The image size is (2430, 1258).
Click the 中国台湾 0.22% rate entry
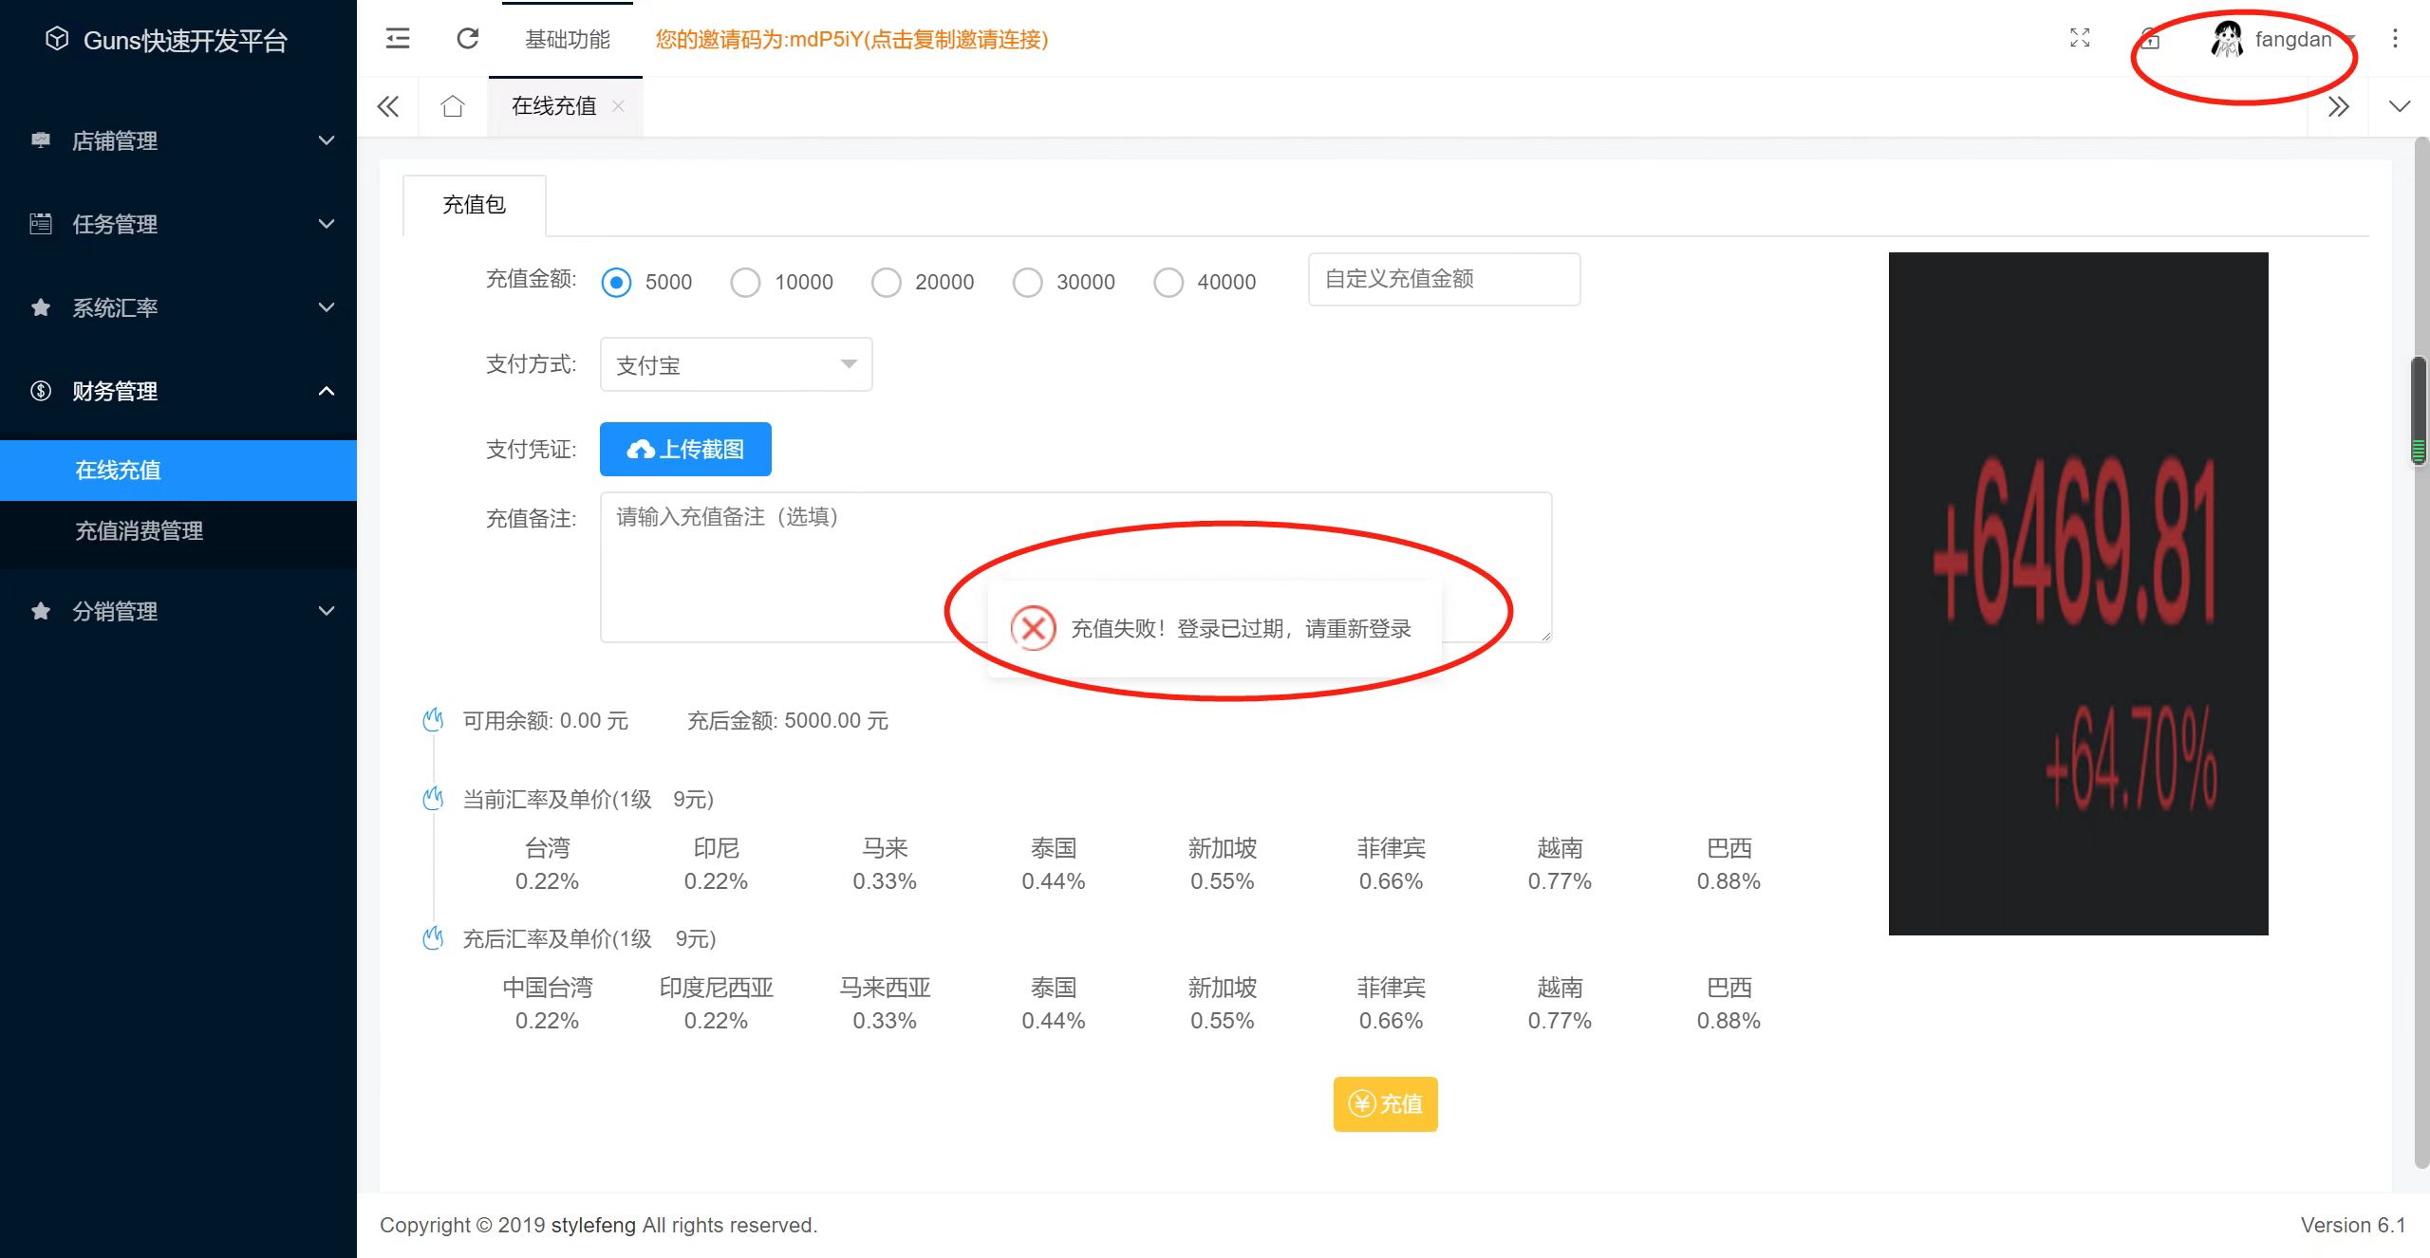point(547,1004)
